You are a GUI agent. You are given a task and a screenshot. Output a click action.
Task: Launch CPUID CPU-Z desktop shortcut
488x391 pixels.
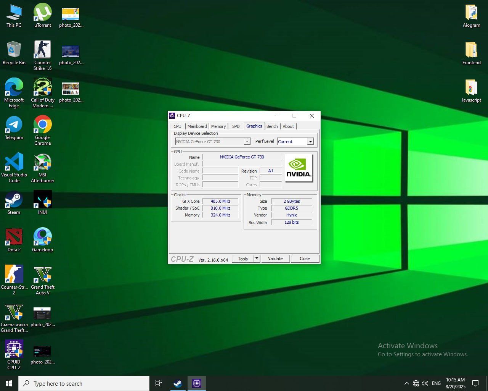pyautogui.click(x=14, y=355)
